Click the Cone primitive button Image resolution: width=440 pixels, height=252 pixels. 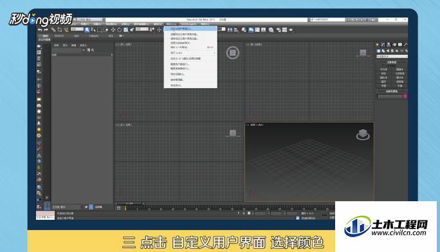click(399, 69)
